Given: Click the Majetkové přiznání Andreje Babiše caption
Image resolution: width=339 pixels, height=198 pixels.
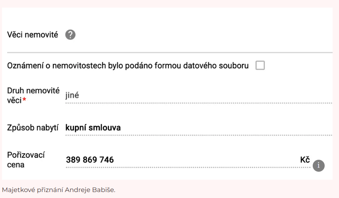Looking at the screenshot, I should 59,190.
